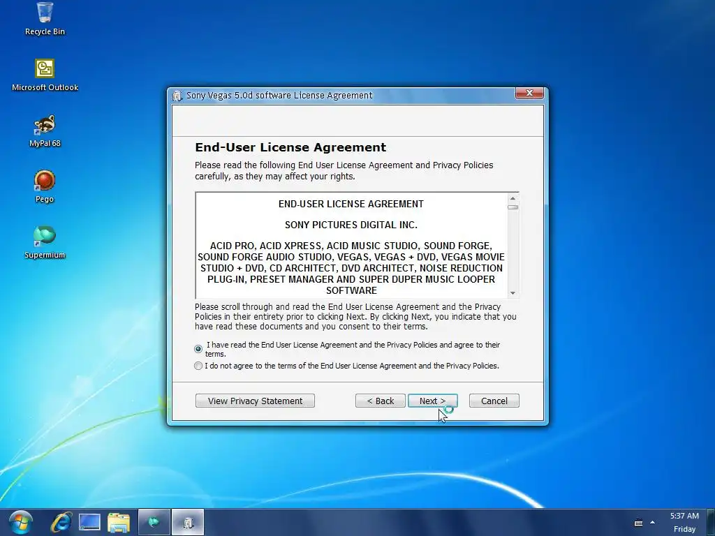This screenshot has width=715, height=536.
Task: Select 'I have read' agreement radio button
Action: [198, 349]
